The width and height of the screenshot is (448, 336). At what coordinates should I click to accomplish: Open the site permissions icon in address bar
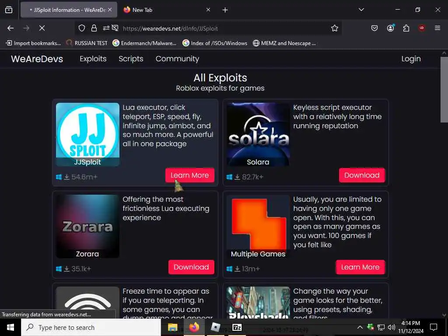[x=106, y=28]
